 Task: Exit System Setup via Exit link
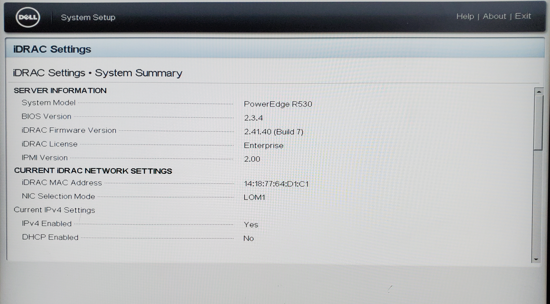pos(523,16)
